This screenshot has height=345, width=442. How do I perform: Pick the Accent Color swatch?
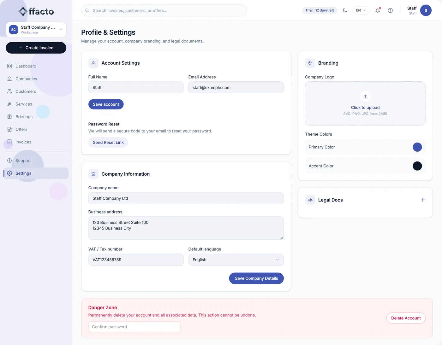tap(417, 166)
